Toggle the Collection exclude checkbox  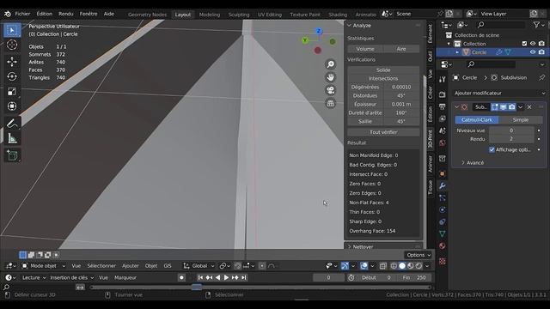click(524, 44)
